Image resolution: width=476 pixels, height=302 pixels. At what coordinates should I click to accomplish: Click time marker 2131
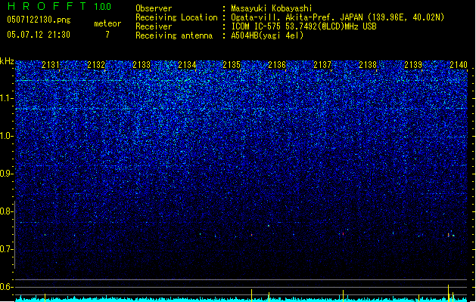[x=51, y=65]
